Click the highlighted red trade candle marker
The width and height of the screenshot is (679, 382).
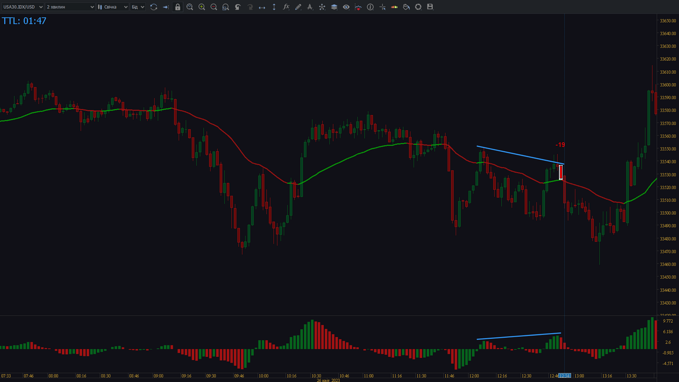pos(561,172)
